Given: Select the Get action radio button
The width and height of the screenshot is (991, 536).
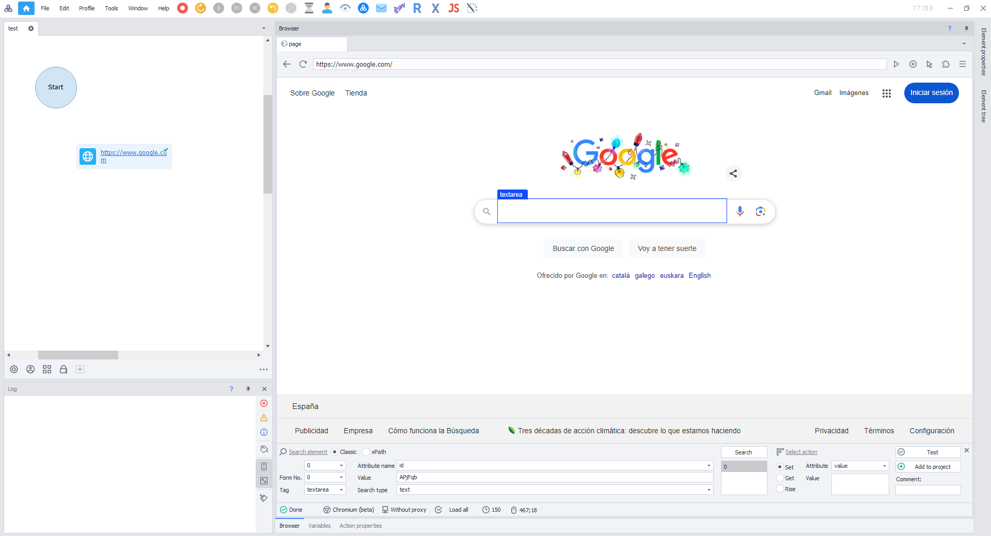Looking at the screenshot, I should pos(780,478).
